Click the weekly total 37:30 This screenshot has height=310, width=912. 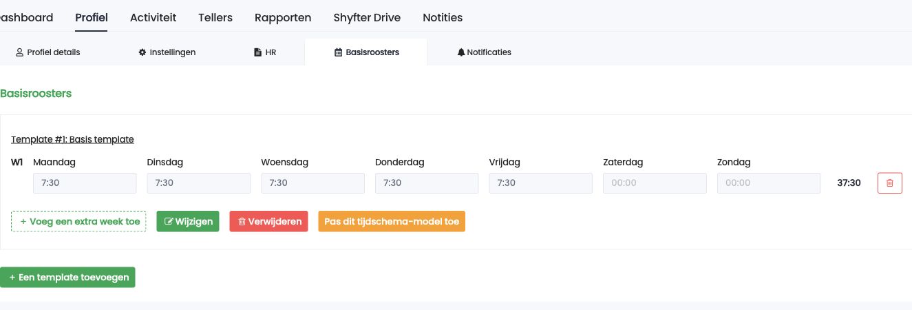click(x=849, y=183)
